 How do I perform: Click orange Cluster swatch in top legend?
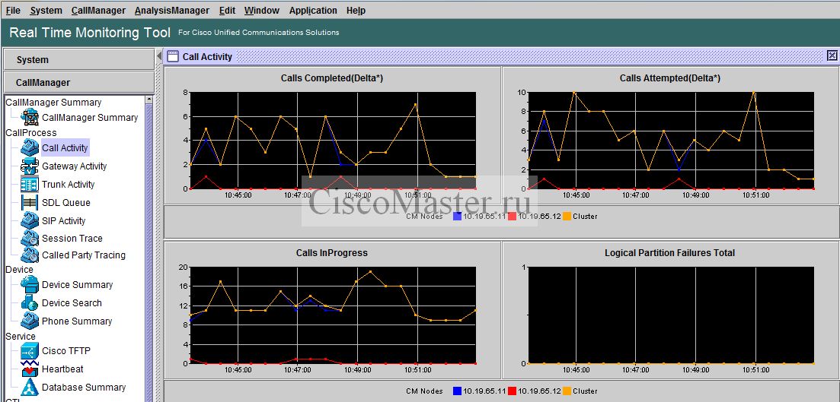click(x=567, y=217)
